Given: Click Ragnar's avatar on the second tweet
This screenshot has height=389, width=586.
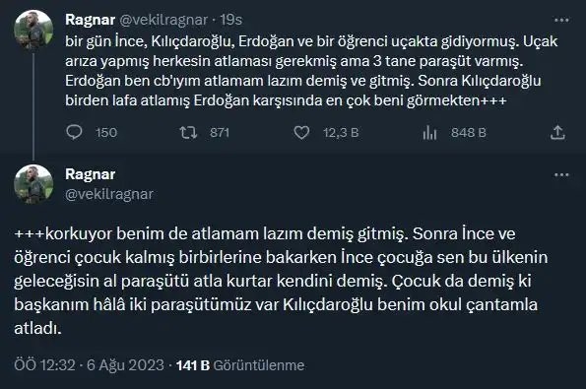Looking at the screenshot, I should 33,184.
